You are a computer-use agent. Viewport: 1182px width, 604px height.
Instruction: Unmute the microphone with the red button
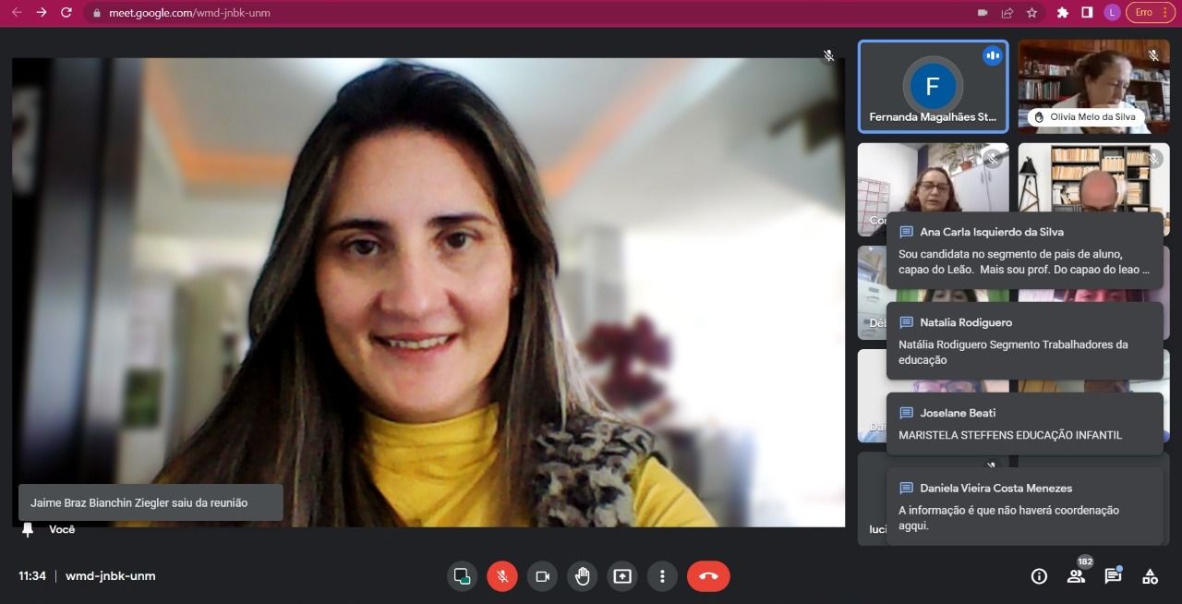502,576
